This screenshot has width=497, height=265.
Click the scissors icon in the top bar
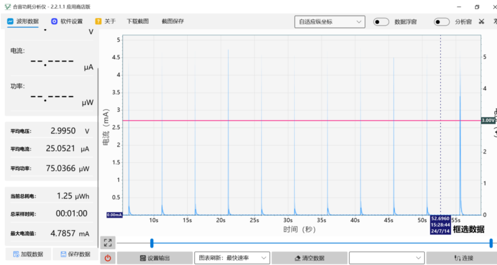pos(481,21)
